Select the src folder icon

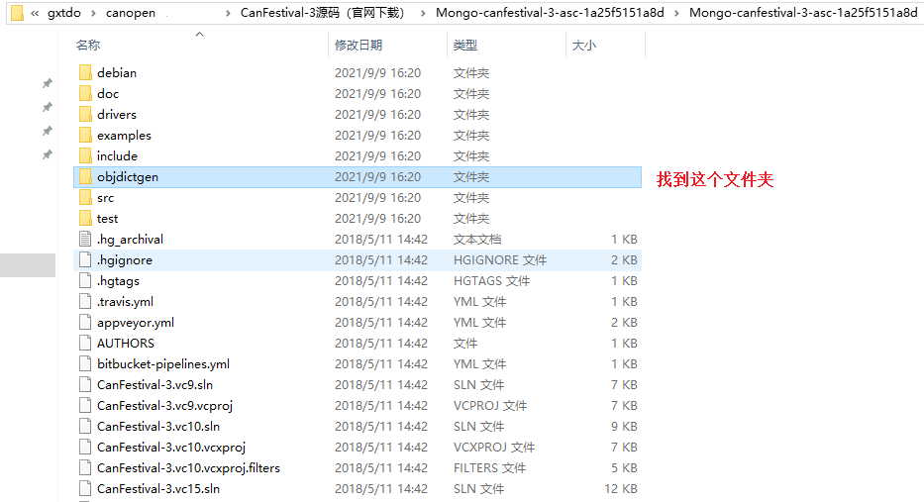[85, 197]
